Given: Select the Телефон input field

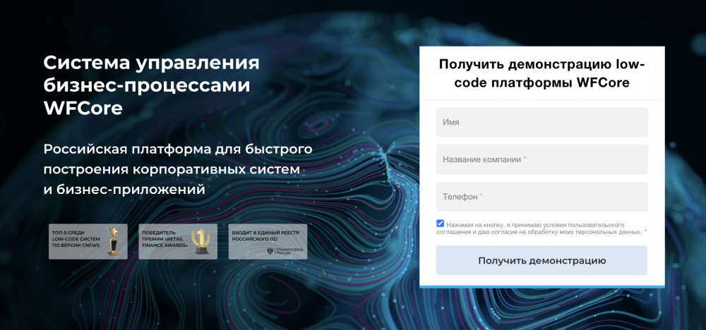Looking at the screenshot, I should pyautogui.click(x=542, y=197).
